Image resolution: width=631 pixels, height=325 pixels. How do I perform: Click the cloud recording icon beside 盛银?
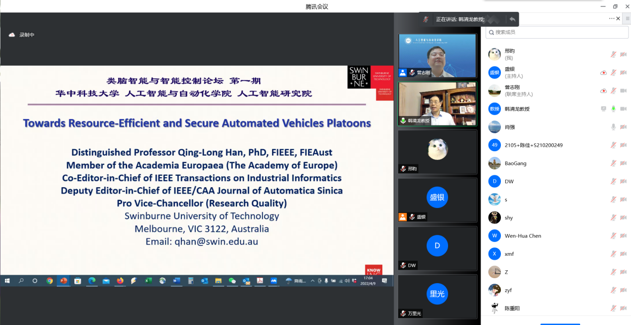[x=603, y=73]
